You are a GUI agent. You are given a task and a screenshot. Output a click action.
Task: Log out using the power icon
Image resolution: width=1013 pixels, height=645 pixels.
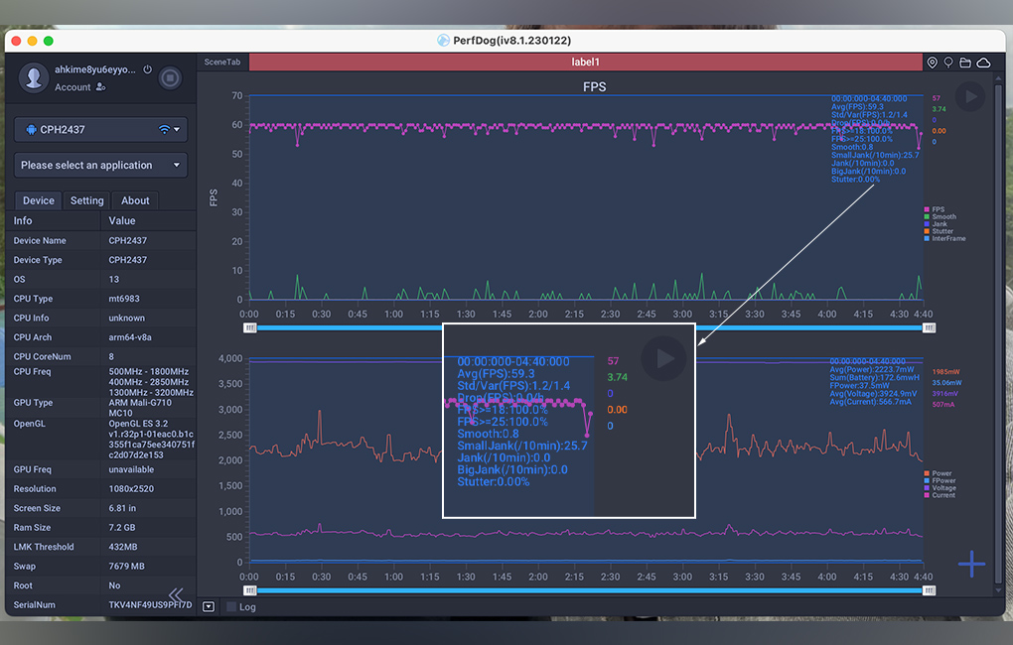[147, 69]
